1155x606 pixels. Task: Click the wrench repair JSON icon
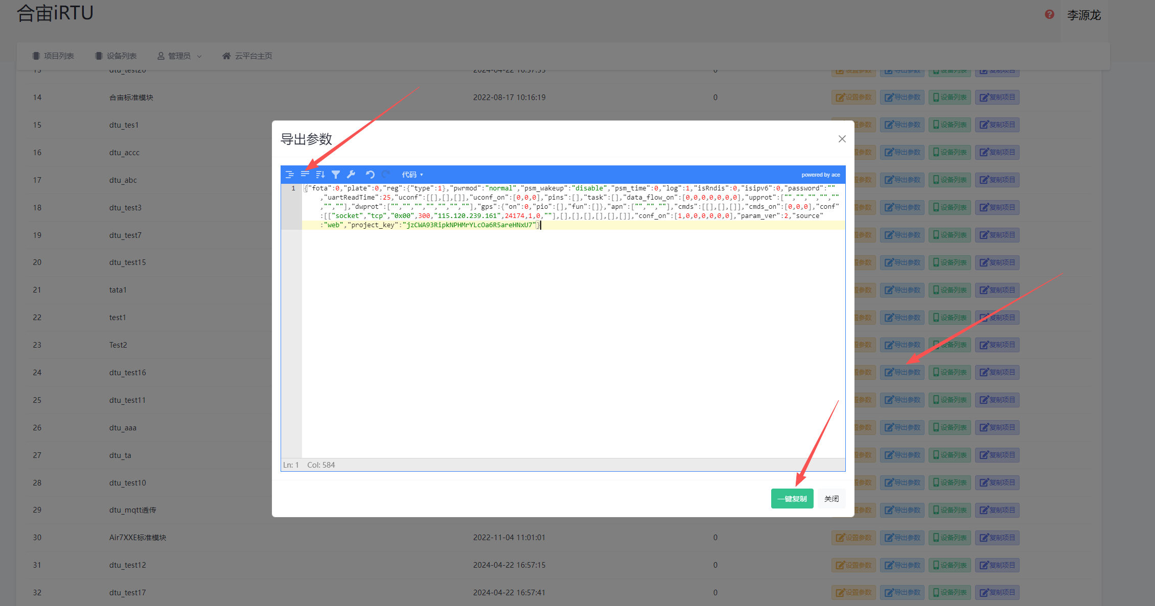(351, 175)
